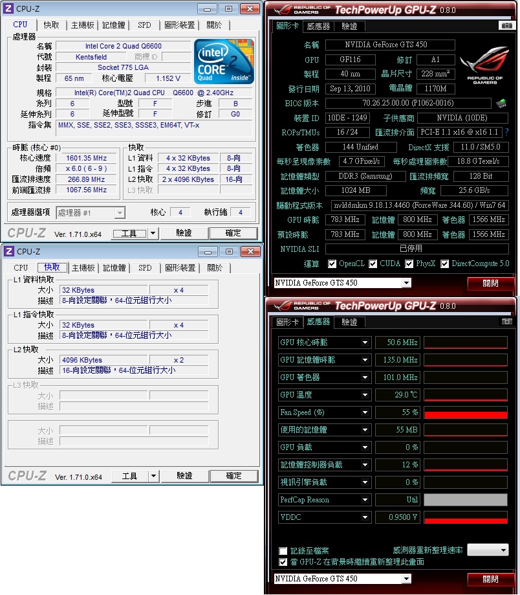Toggle the PhysX checkbox

click(x=409, y=264)
